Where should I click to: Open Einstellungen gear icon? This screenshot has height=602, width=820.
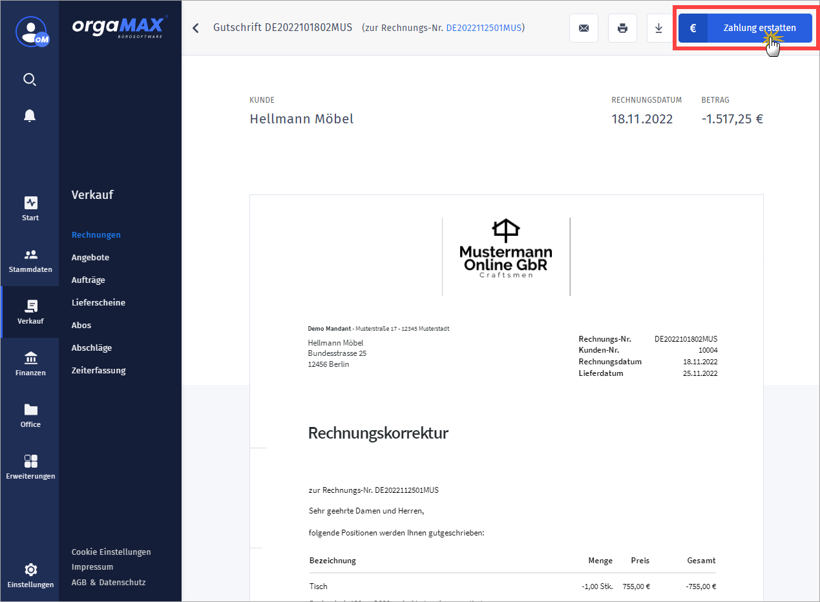tap(30, 576)
